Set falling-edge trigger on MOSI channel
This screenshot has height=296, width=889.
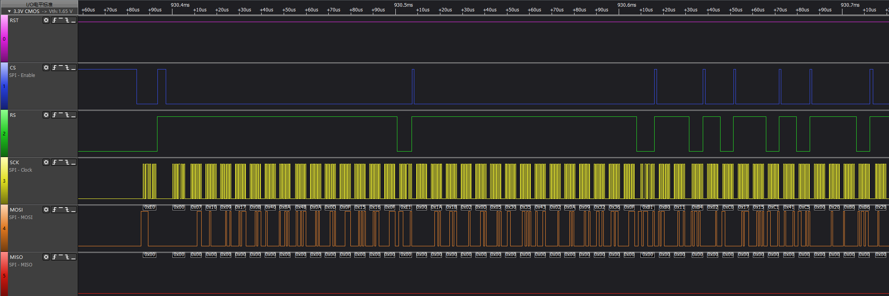click(67, 210)
